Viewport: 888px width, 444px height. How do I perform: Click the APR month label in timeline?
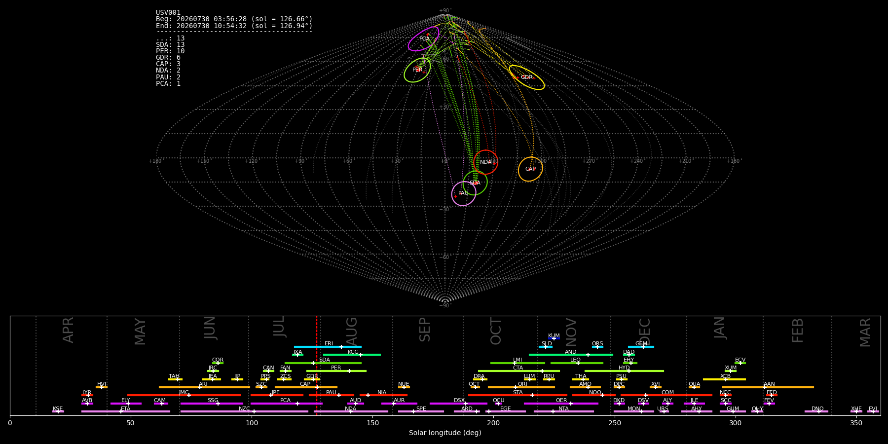(69, 330)
